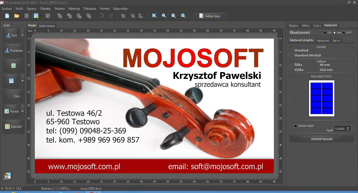
Task: Switch to the Barvy colors tab
Action: coord(336,41)
